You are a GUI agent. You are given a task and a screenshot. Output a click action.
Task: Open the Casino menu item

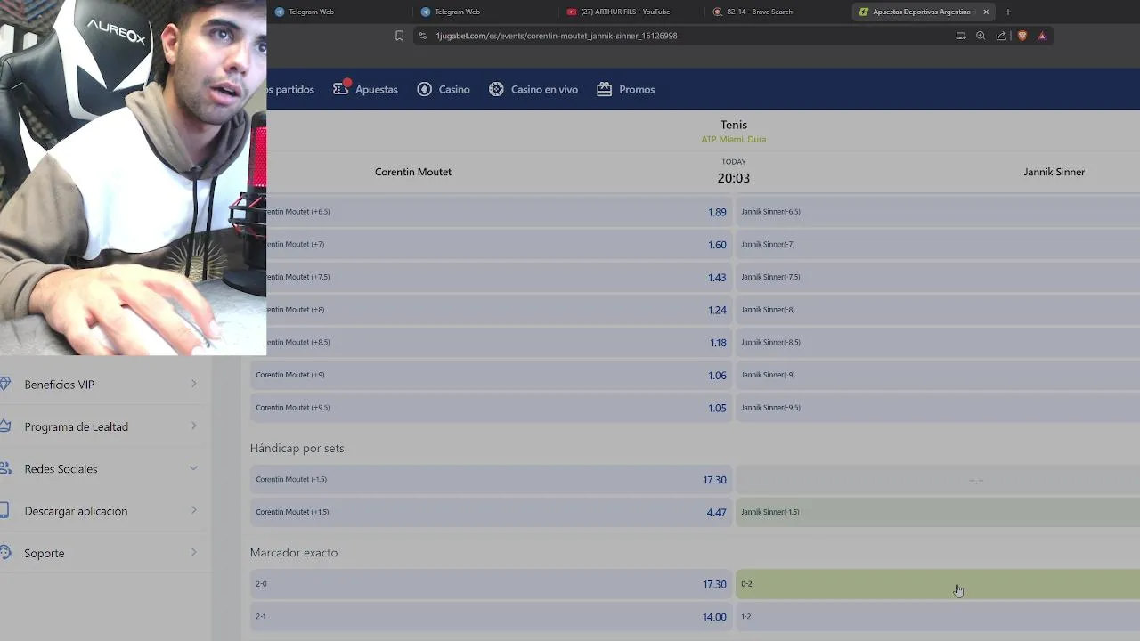(x=454, y=89)
